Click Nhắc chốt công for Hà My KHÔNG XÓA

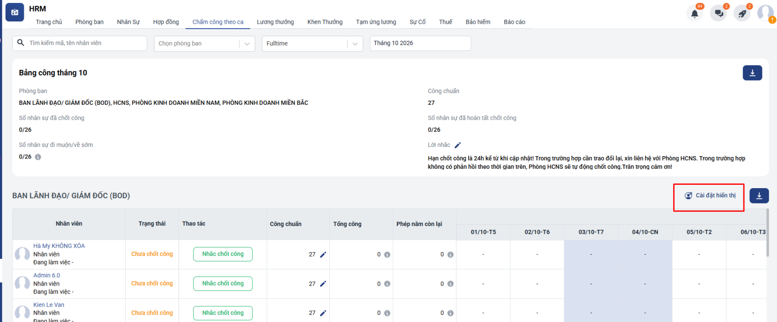(x=223, y=254)
